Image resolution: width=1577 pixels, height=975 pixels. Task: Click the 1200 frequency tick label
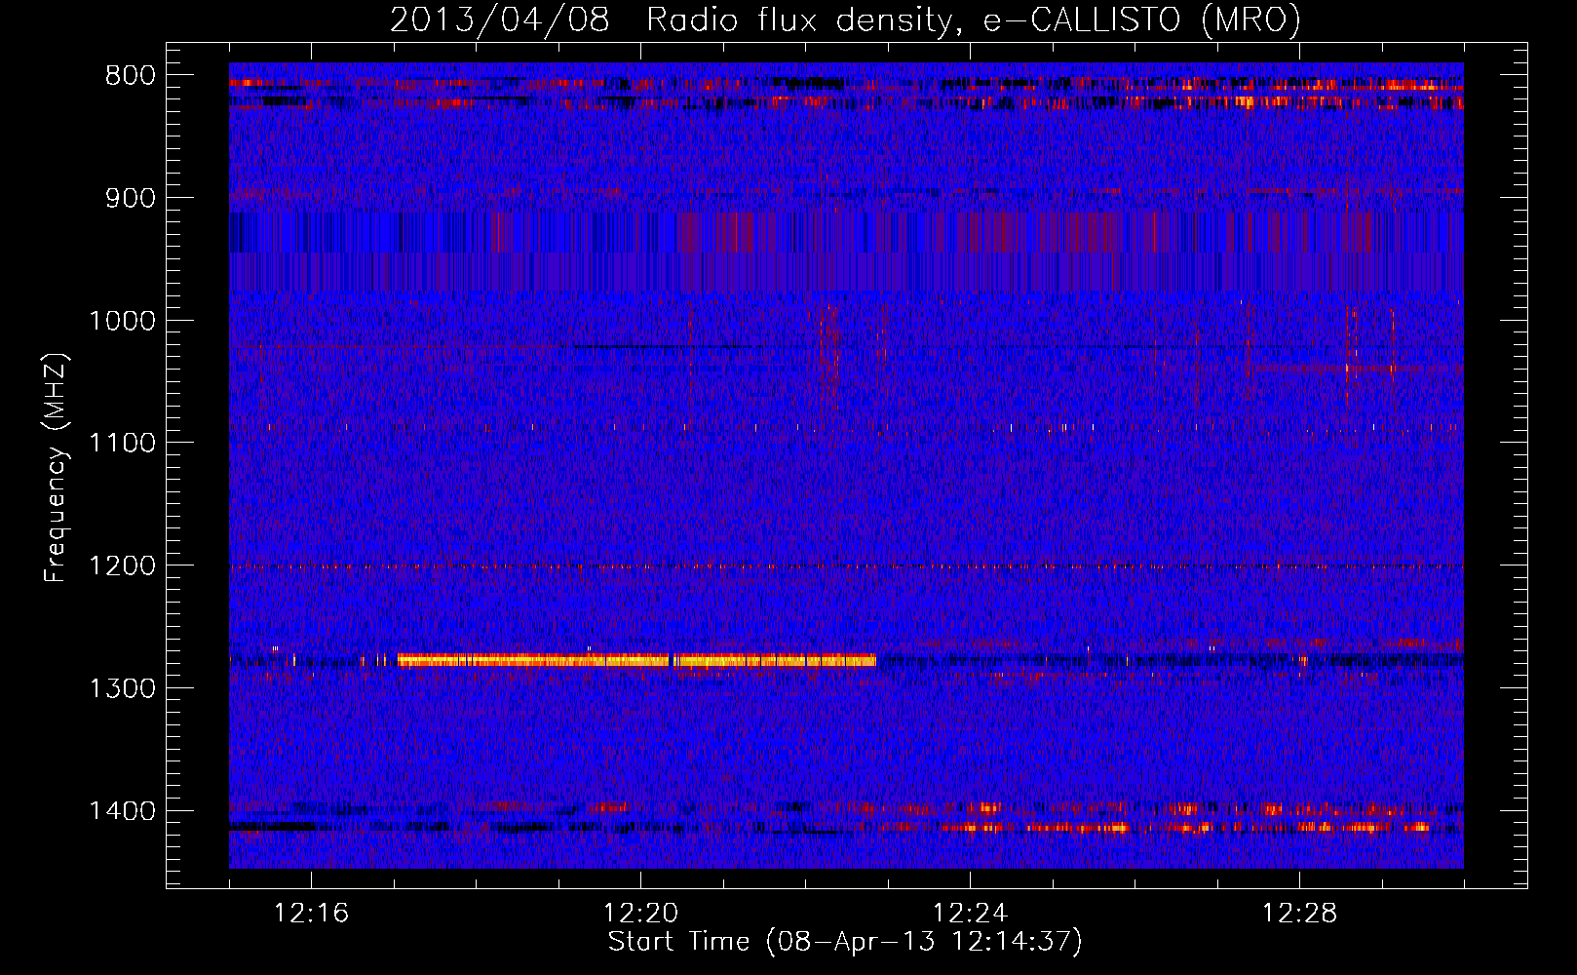pyautogui.click(x=123, y=566)
